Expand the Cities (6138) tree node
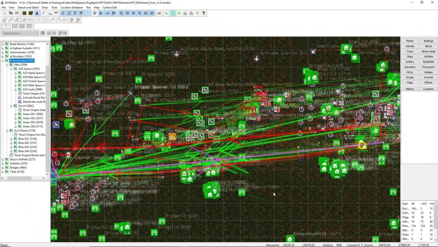The width and height of the screenshot is (438, 247). pos(3,172)
